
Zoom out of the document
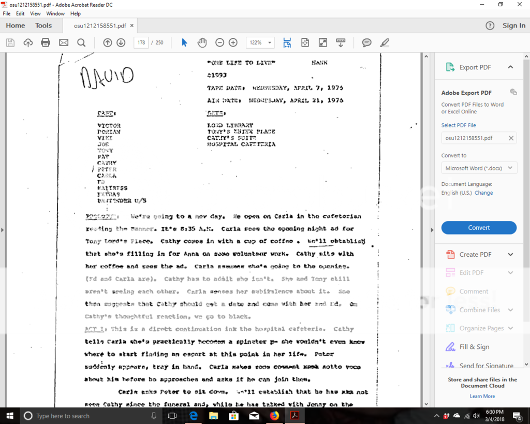click(219, 42)
